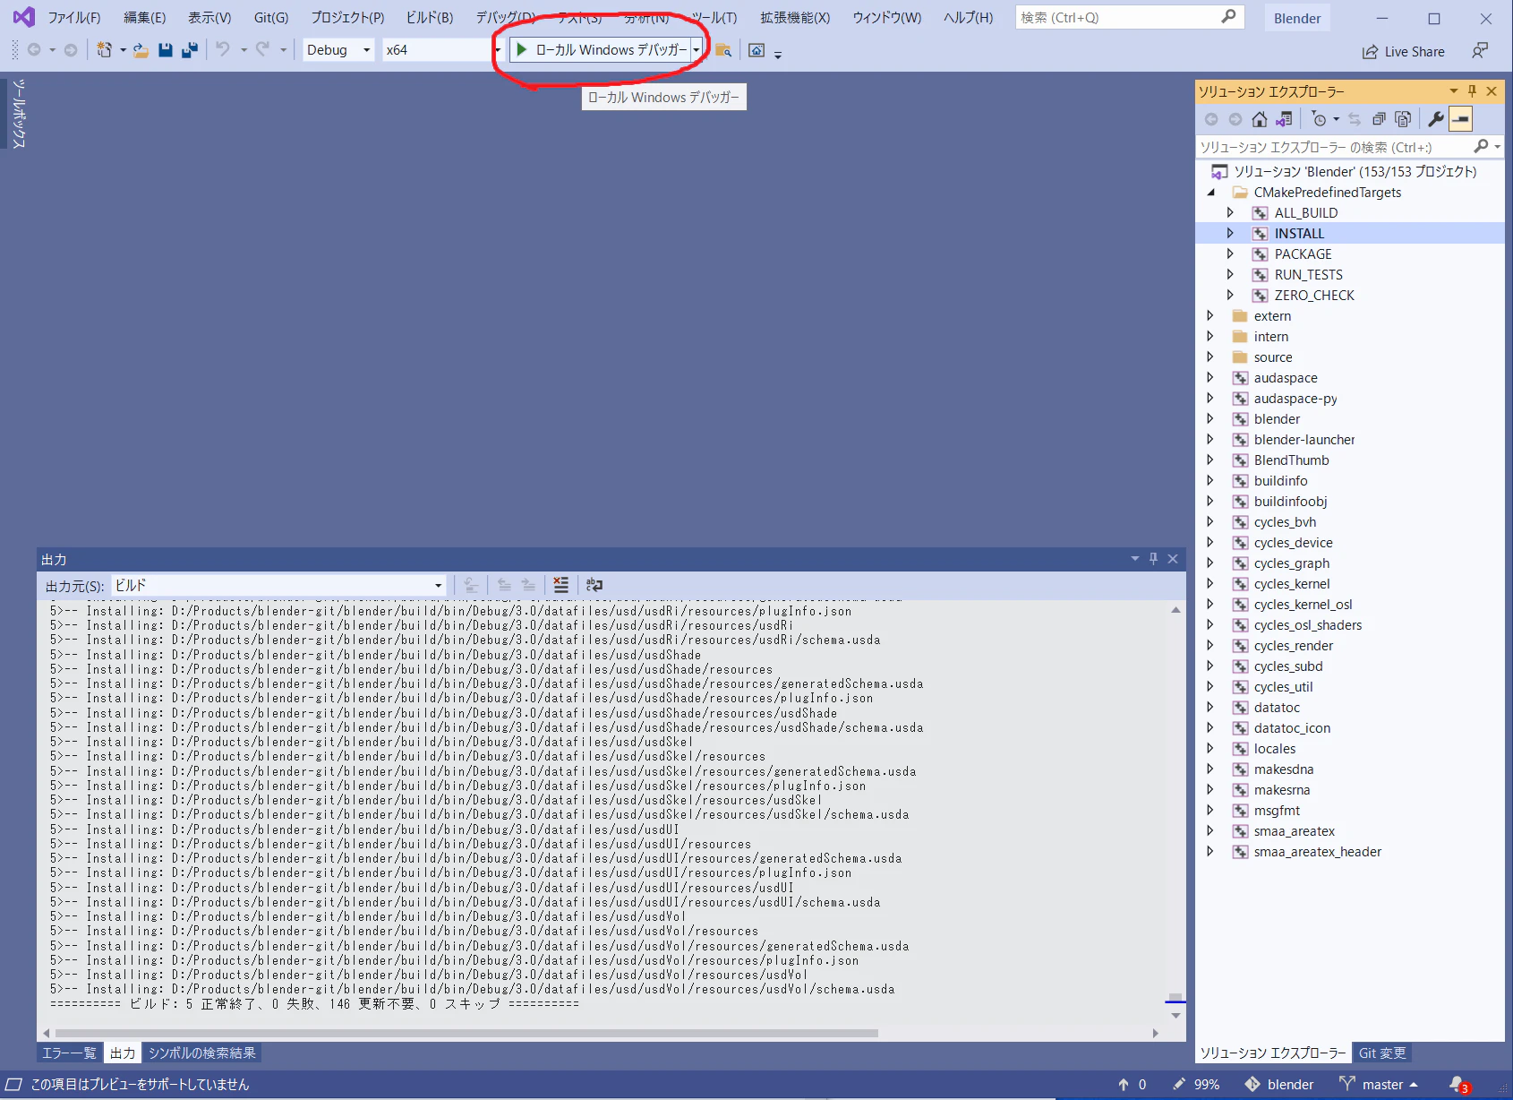This screenshot has width=1513, height=1100.
Task: Click the pending changes pencil icon 99%
Action: click(x=1197, y=1085)
